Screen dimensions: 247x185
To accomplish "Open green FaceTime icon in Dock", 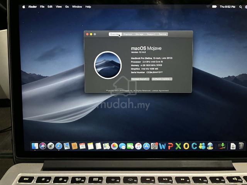I will point(130,146).
